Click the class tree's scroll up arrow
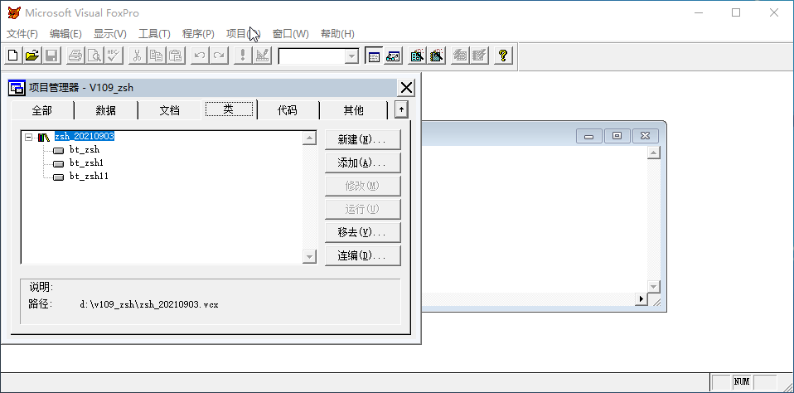Screen dimensions: 794x393 (309, 138)
